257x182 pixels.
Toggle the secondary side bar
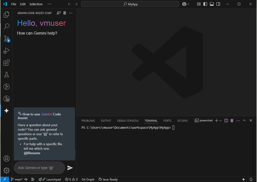tap(218, 4)
